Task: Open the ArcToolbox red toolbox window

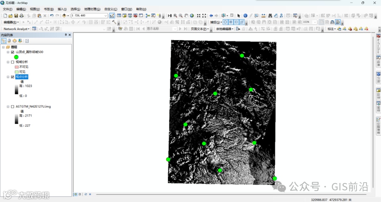Action: 135,15
